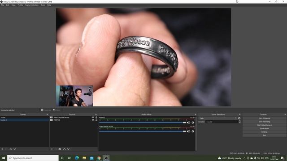The image size is (287, 161).
Task: Hide the Video Capture Device source
Action: 93,118
